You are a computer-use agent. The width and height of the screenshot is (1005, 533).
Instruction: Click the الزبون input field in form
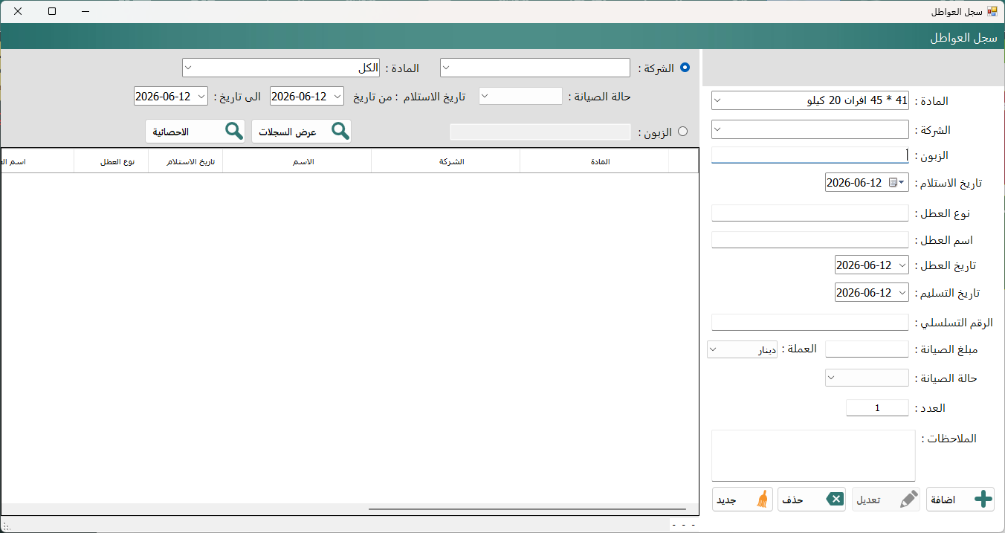[x=810, y=155]
